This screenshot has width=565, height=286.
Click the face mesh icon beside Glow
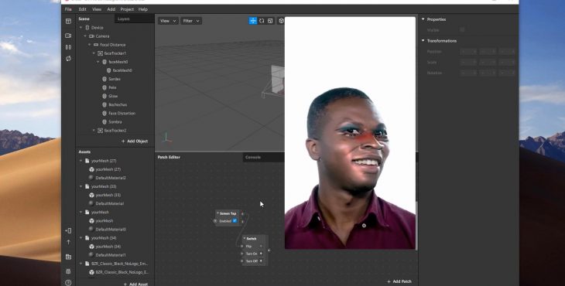click(104, 96)
